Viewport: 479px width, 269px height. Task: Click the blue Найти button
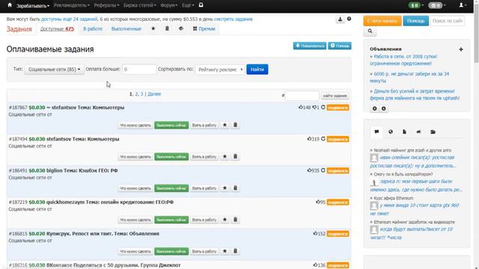257,69
